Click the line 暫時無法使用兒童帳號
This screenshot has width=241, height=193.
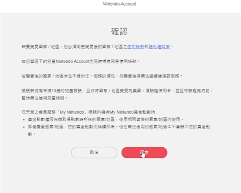(x=44, y=98)
